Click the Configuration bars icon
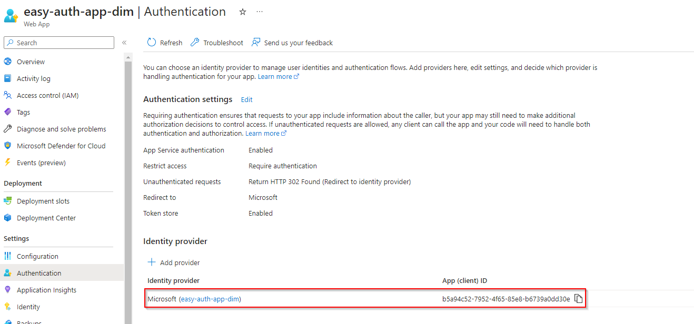Screen dimensions: 694x324 tap(7, 256)
